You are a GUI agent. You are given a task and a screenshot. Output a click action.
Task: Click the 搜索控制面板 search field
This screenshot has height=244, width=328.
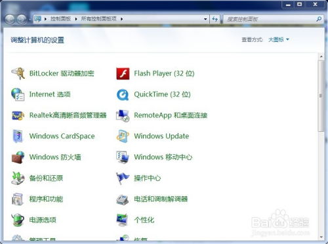[x=270, y=19]
